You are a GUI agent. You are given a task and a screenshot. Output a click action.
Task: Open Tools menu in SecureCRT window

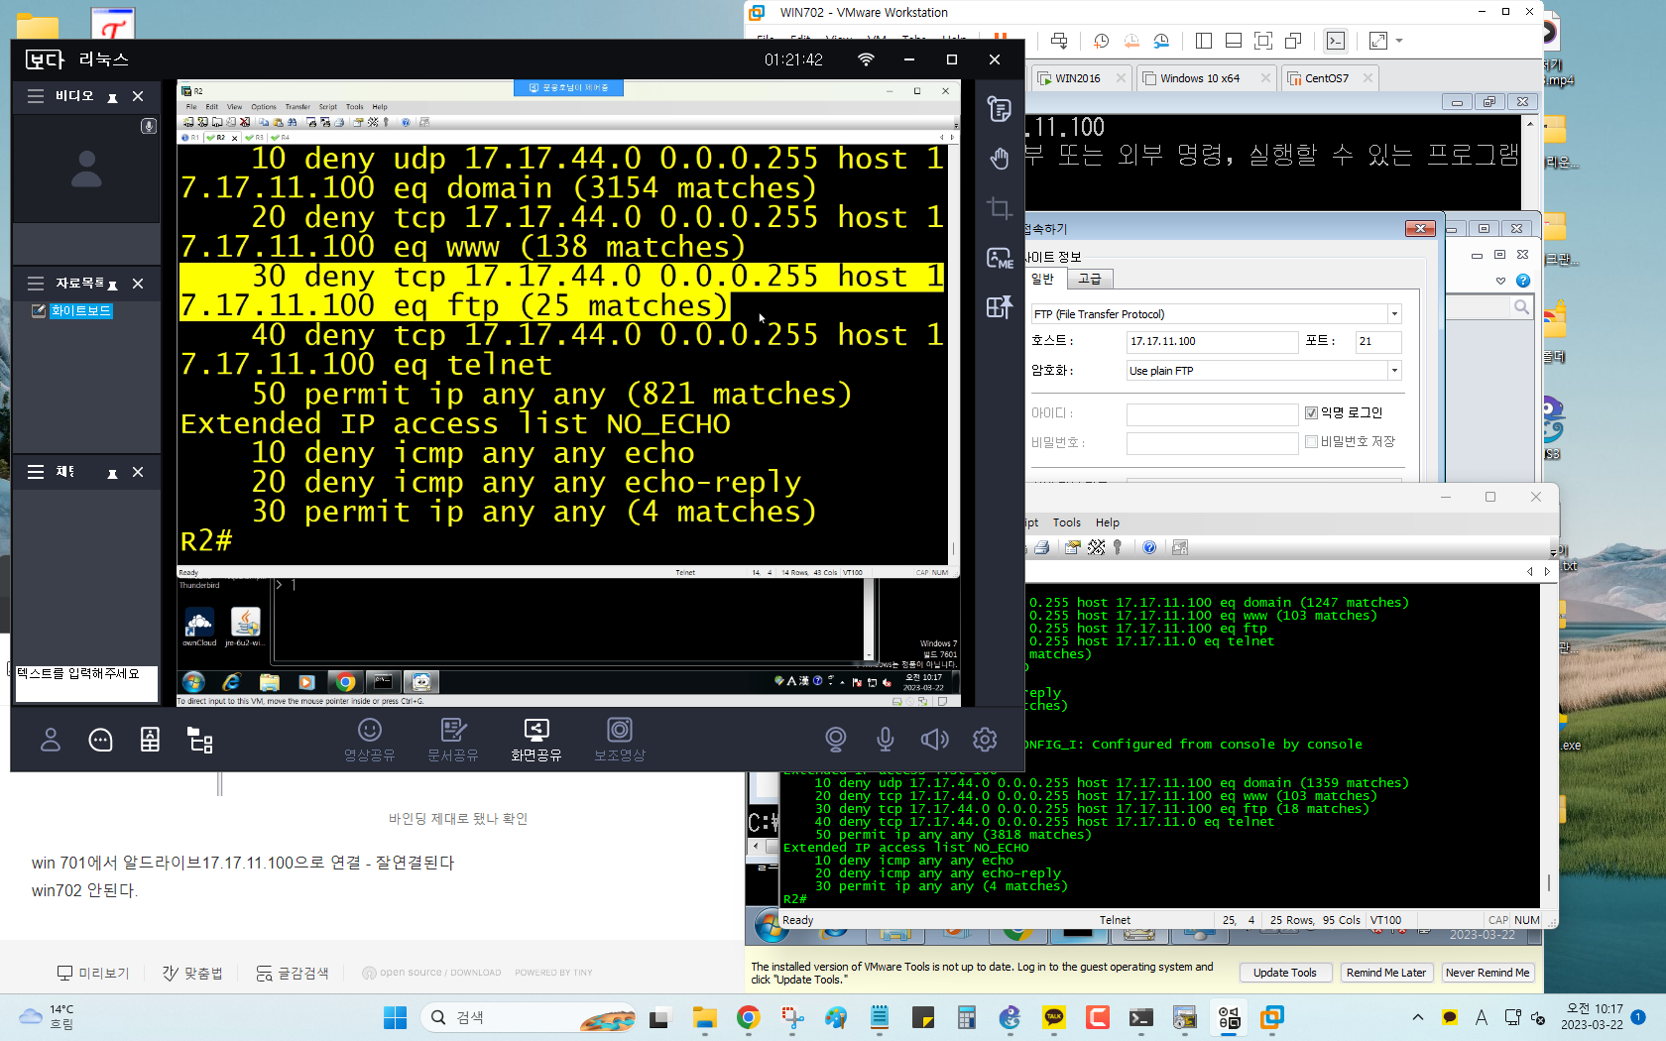pyautogui.click(x=1067, y=522)
